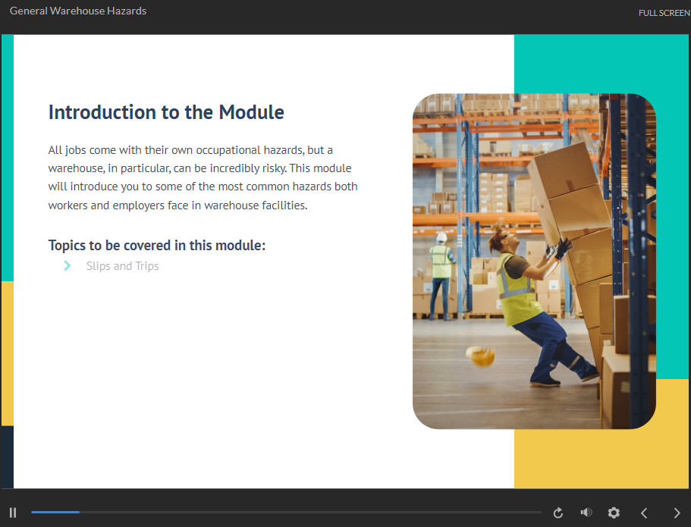Viewport: 691px width, 527px height.
Task: Pause the module playback
Action: point(13,513)
